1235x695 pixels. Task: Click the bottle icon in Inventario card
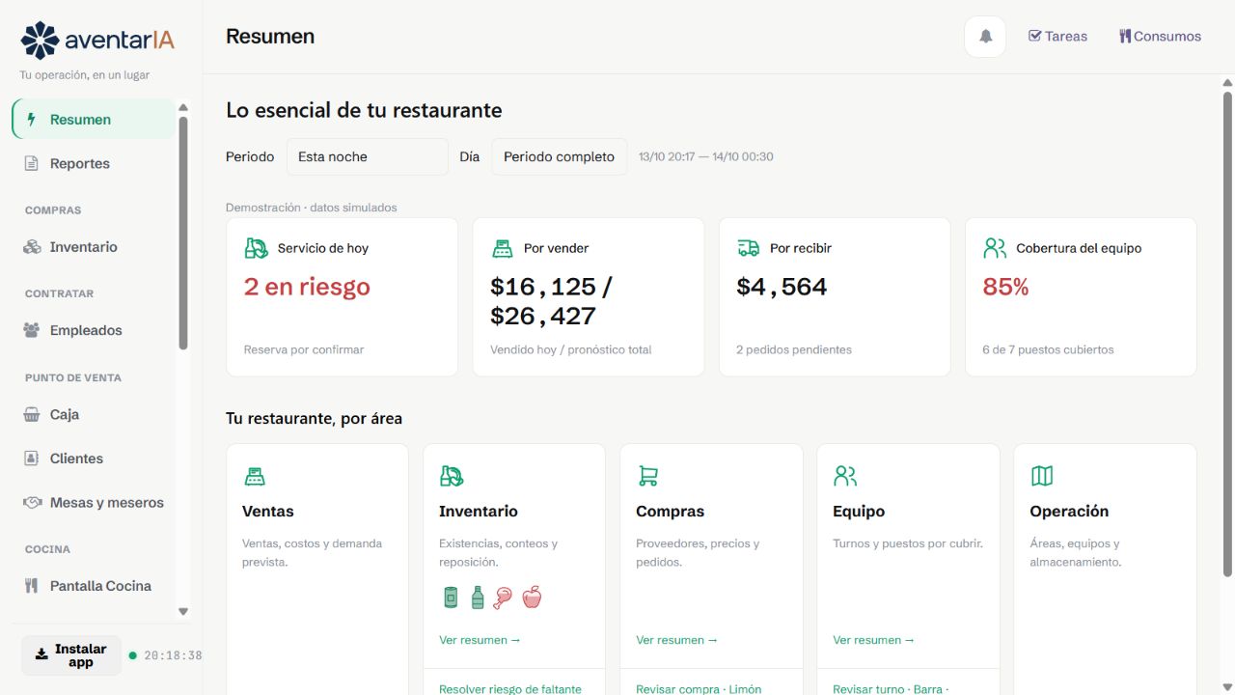click(x=478, y=598)
